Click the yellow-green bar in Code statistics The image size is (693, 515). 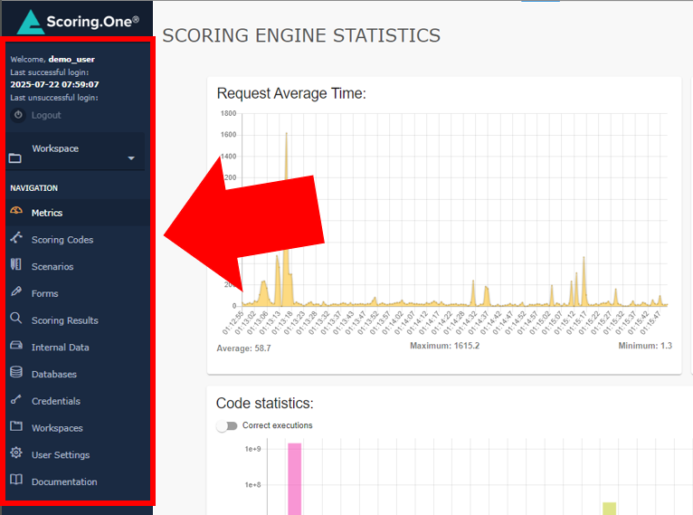tap(609, 508)
